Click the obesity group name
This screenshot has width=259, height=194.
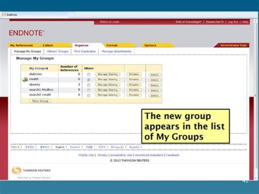click(35, 85)
